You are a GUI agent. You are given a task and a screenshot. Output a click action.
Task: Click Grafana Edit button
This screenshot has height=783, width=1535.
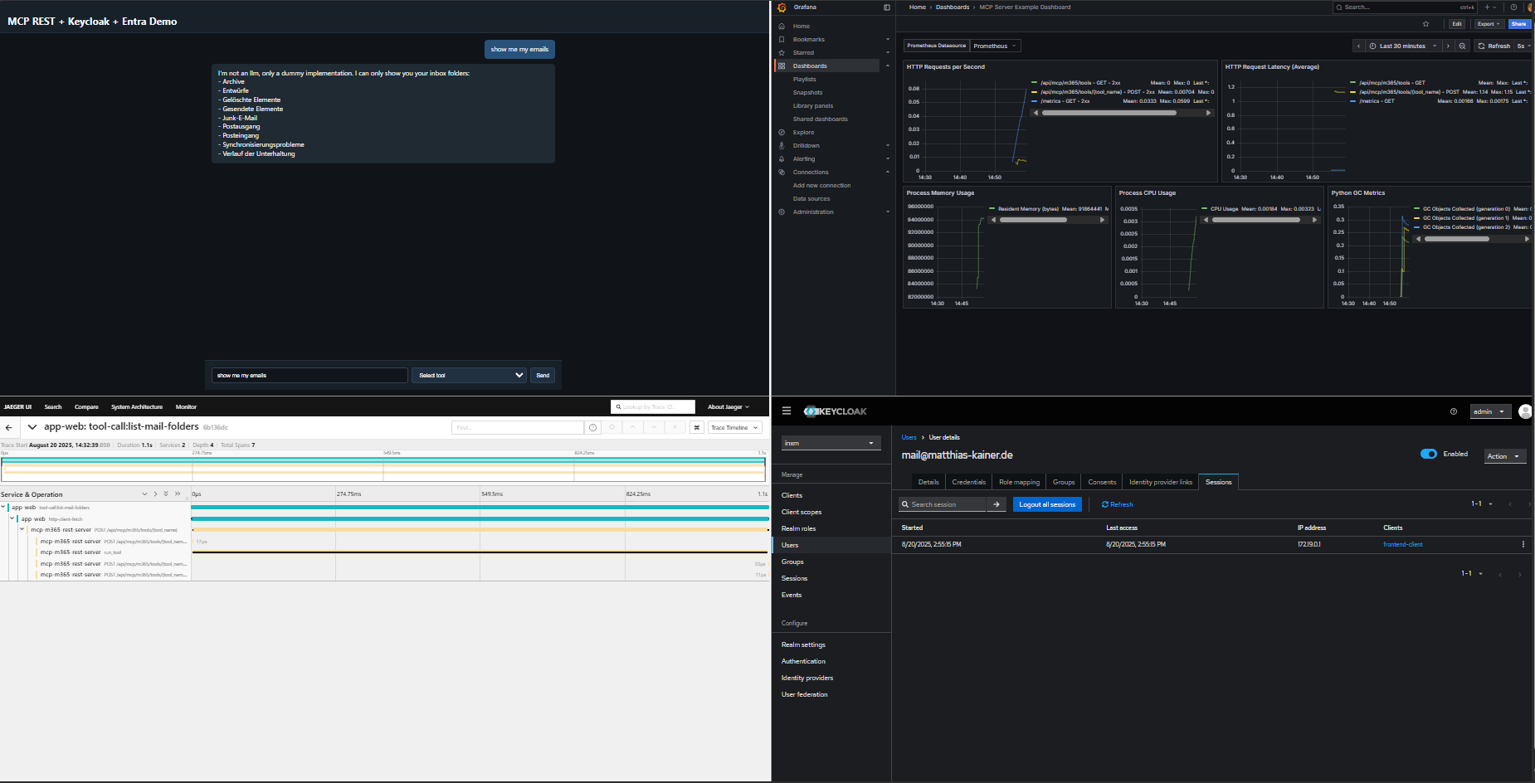(1456, 24)
